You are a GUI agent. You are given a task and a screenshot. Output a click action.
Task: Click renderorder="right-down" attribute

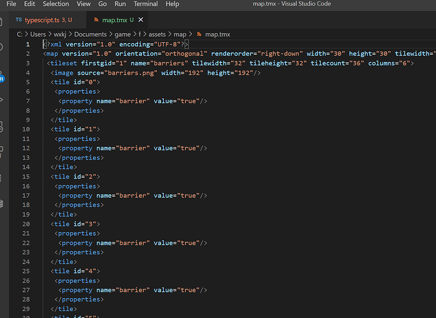(x=257, y=54)
